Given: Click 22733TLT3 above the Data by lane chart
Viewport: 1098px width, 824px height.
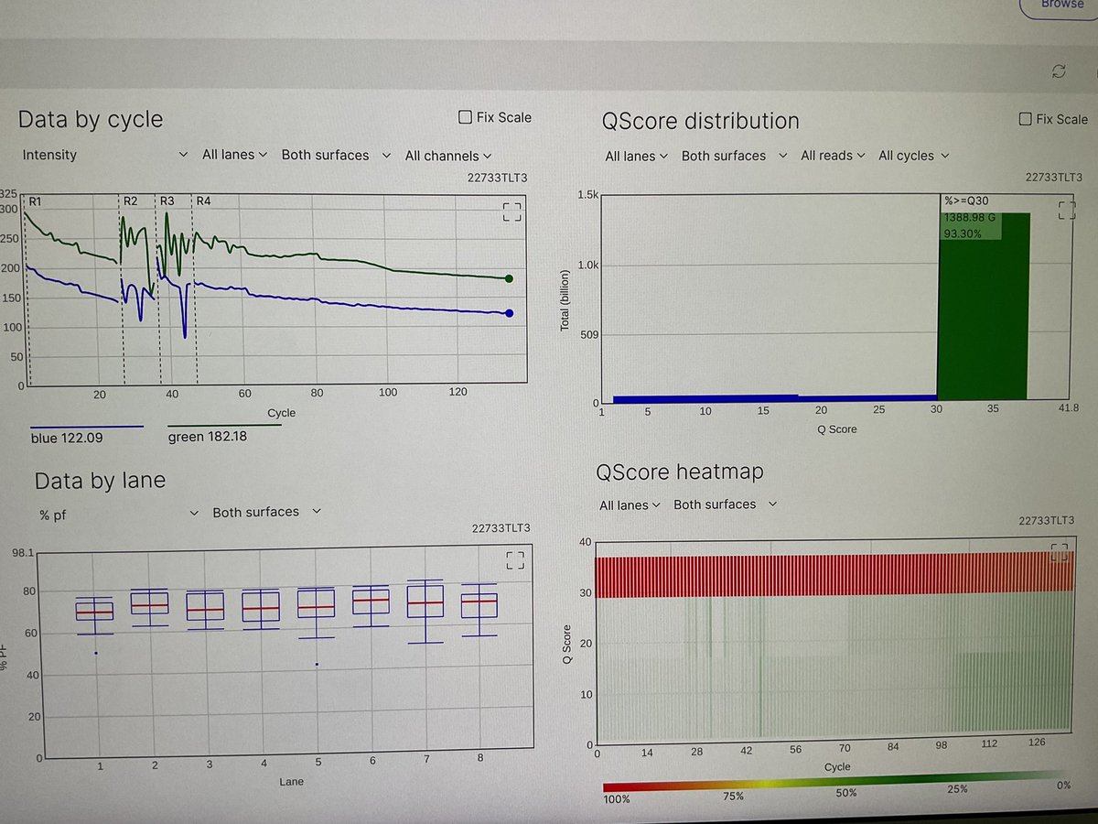Looking at the screenshot, I should point(501,527).
